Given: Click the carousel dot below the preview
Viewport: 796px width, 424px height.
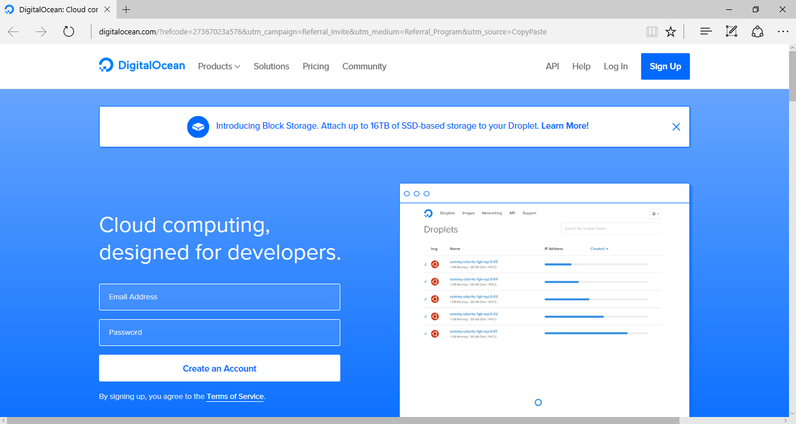Looking at the screenshot, I should point(538,402).
